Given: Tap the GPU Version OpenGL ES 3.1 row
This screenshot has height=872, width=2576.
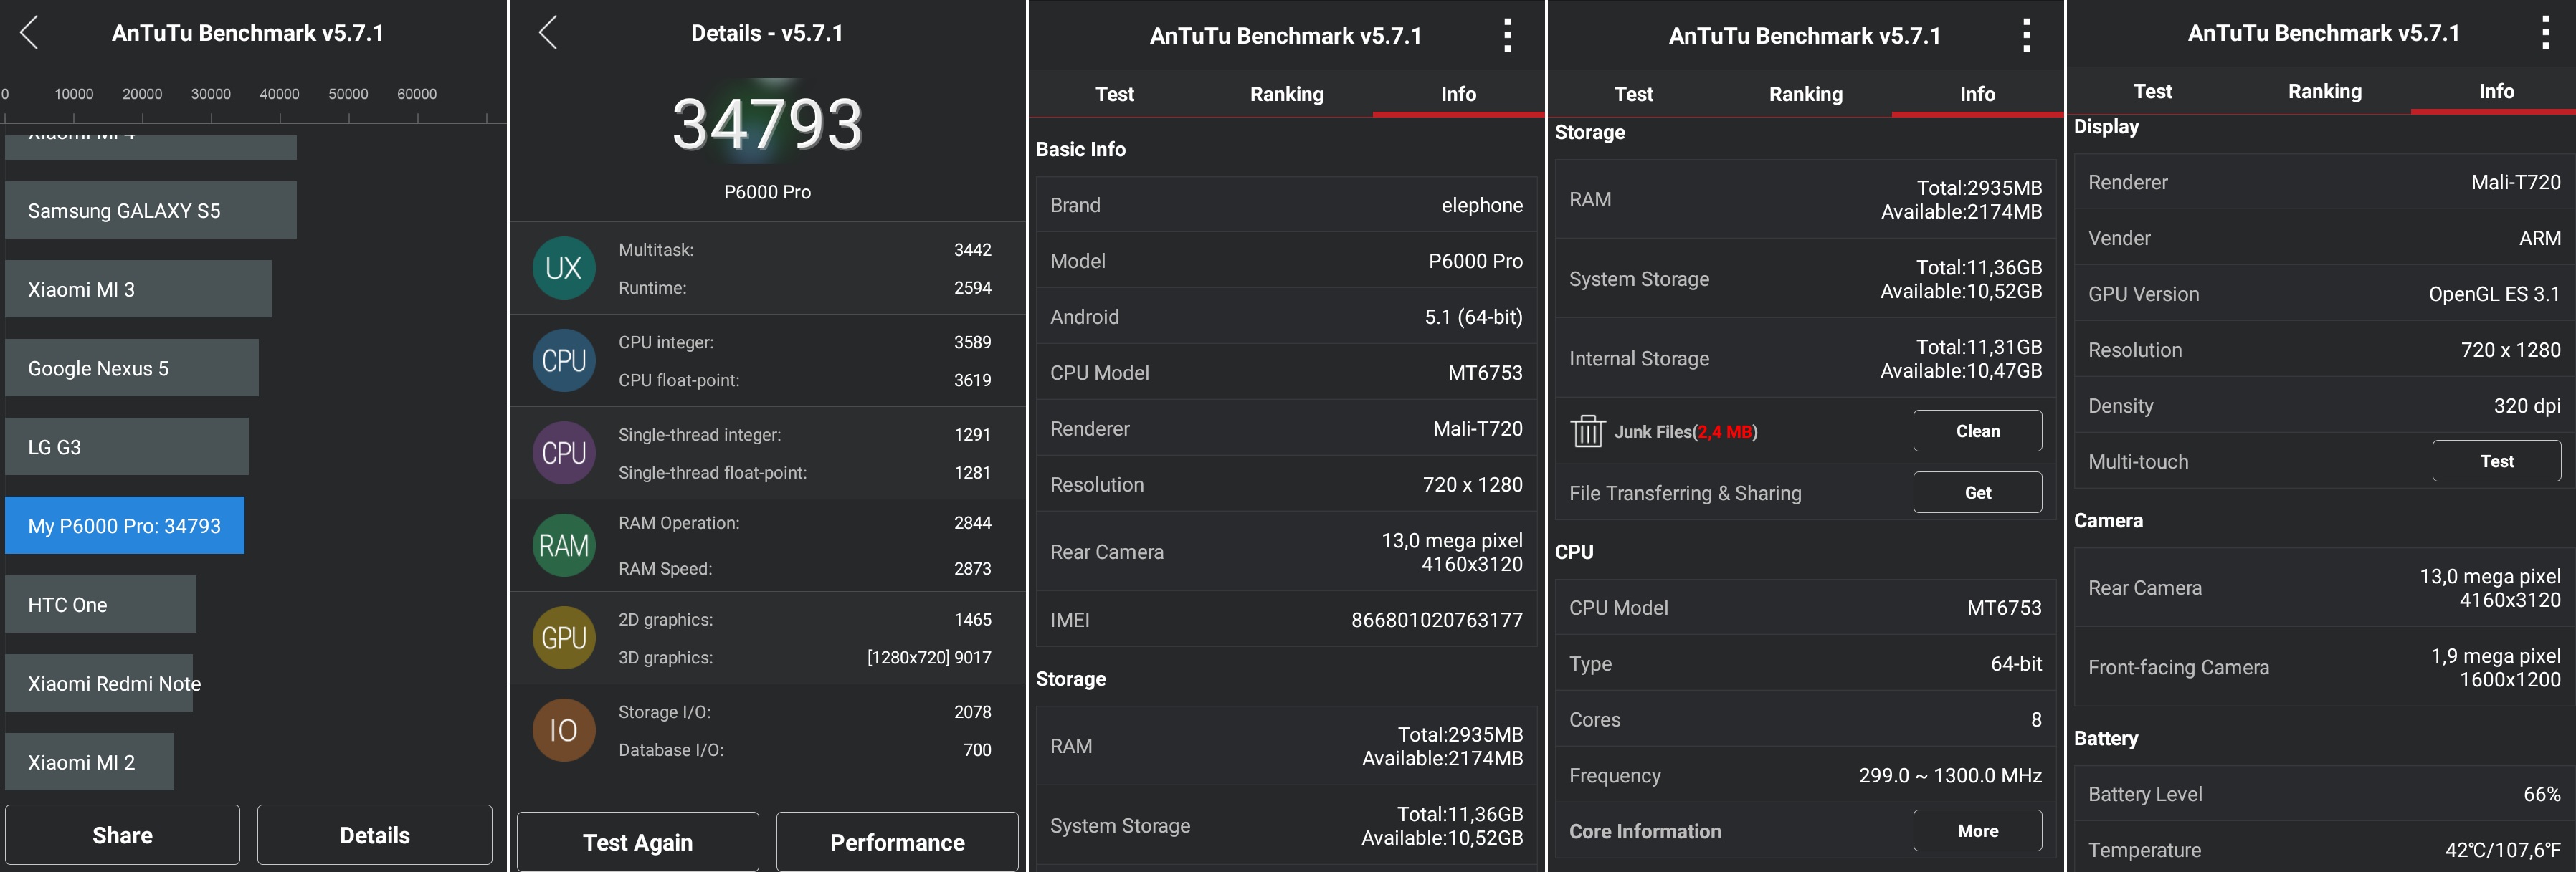Looking at the screenshot, I should [2324, 294].
